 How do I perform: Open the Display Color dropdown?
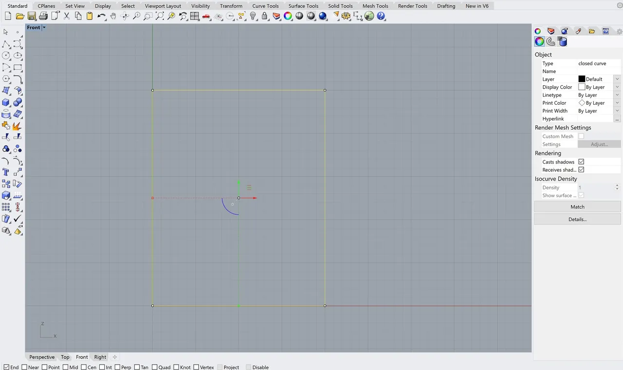617,87
